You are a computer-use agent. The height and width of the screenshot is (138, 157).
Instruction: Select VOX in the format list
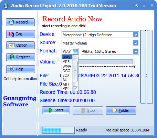point(67,75)
